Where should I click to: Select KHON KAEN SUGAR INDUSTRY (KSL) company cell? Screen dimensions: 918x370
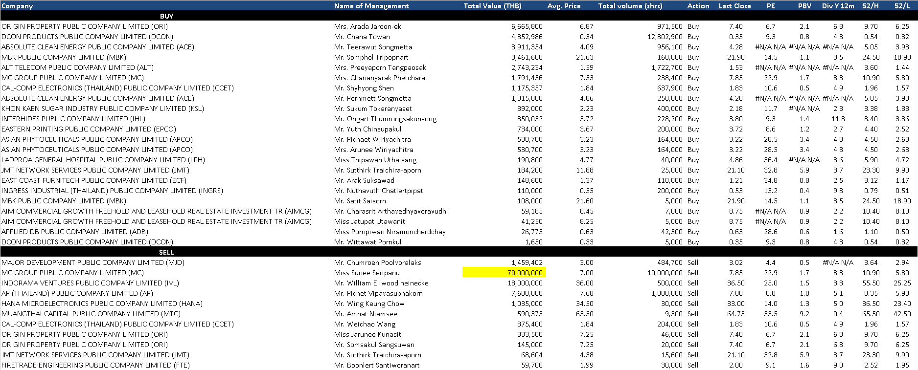103,109
